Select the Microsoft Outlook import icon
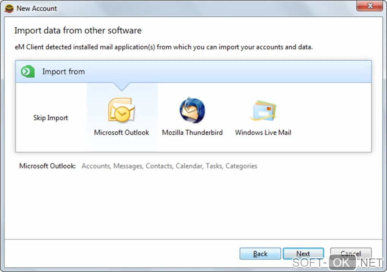387x272 pixels. 121,110
